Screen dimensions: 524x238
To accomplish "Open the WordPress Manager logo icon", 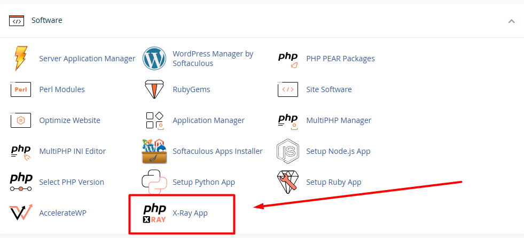I will [154, 59].
